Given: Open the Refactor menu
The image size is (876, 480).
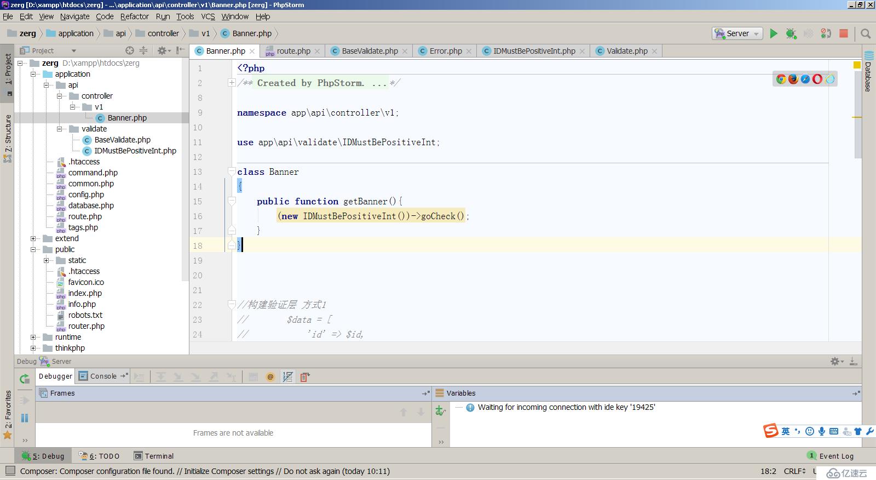Looking at the screenshot, I should point(134,16).
